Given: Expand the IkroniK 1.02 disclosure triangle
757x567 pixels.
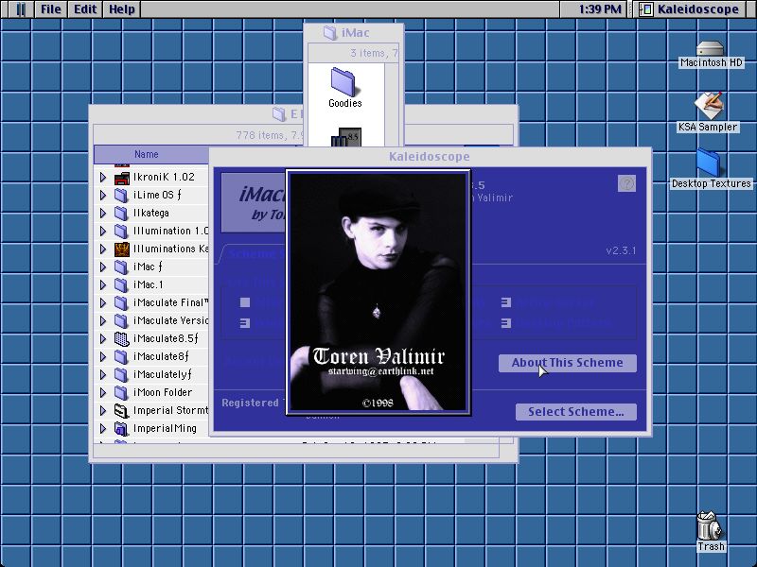Looking at the screenshot, I should click(x=103, y=178).
